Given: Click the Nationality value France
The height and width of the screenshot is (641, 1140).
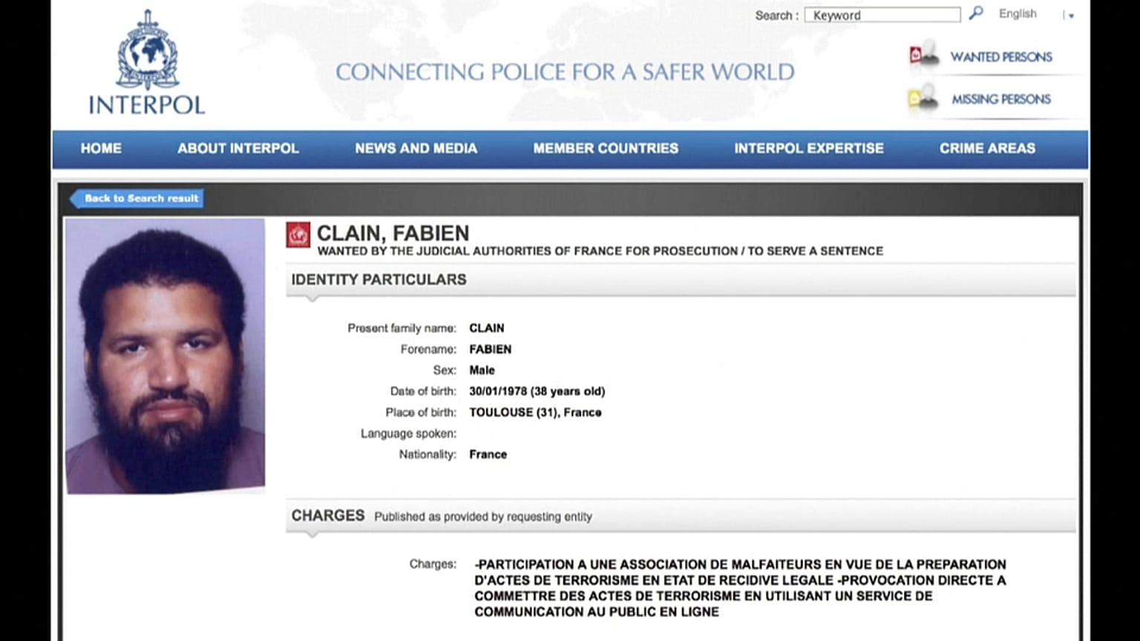Looking at the screenshot, I should pyautogui.click(x=488, y=455).
